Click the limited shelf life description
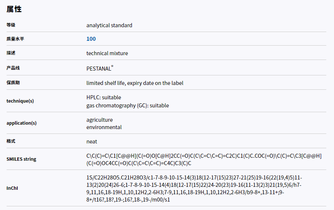 coord(134,83)
